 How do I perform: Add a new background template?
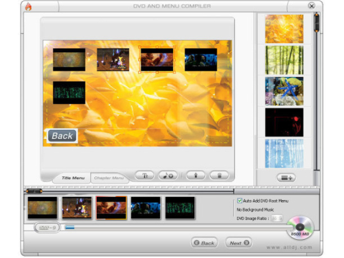coord(286,178)
